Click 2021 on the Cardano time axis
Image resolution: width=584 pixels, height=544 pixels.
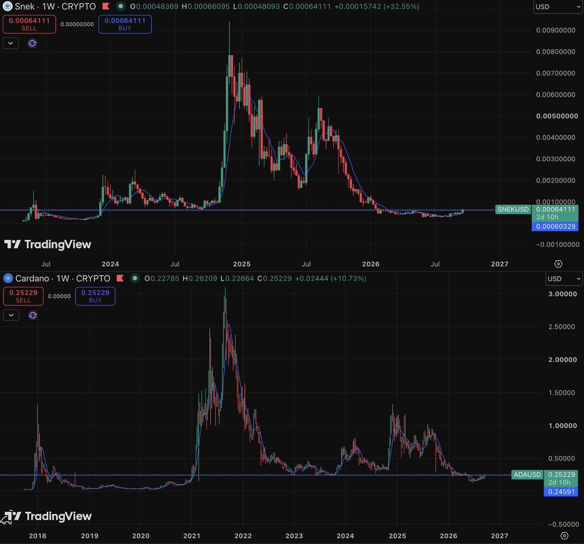point(192,536)
